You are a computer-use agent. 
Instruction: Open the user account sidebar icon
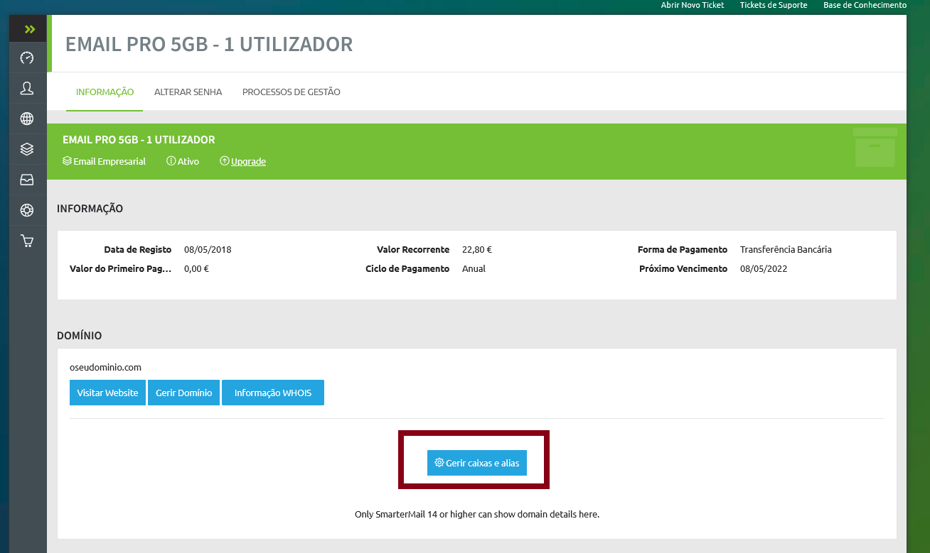27,88
